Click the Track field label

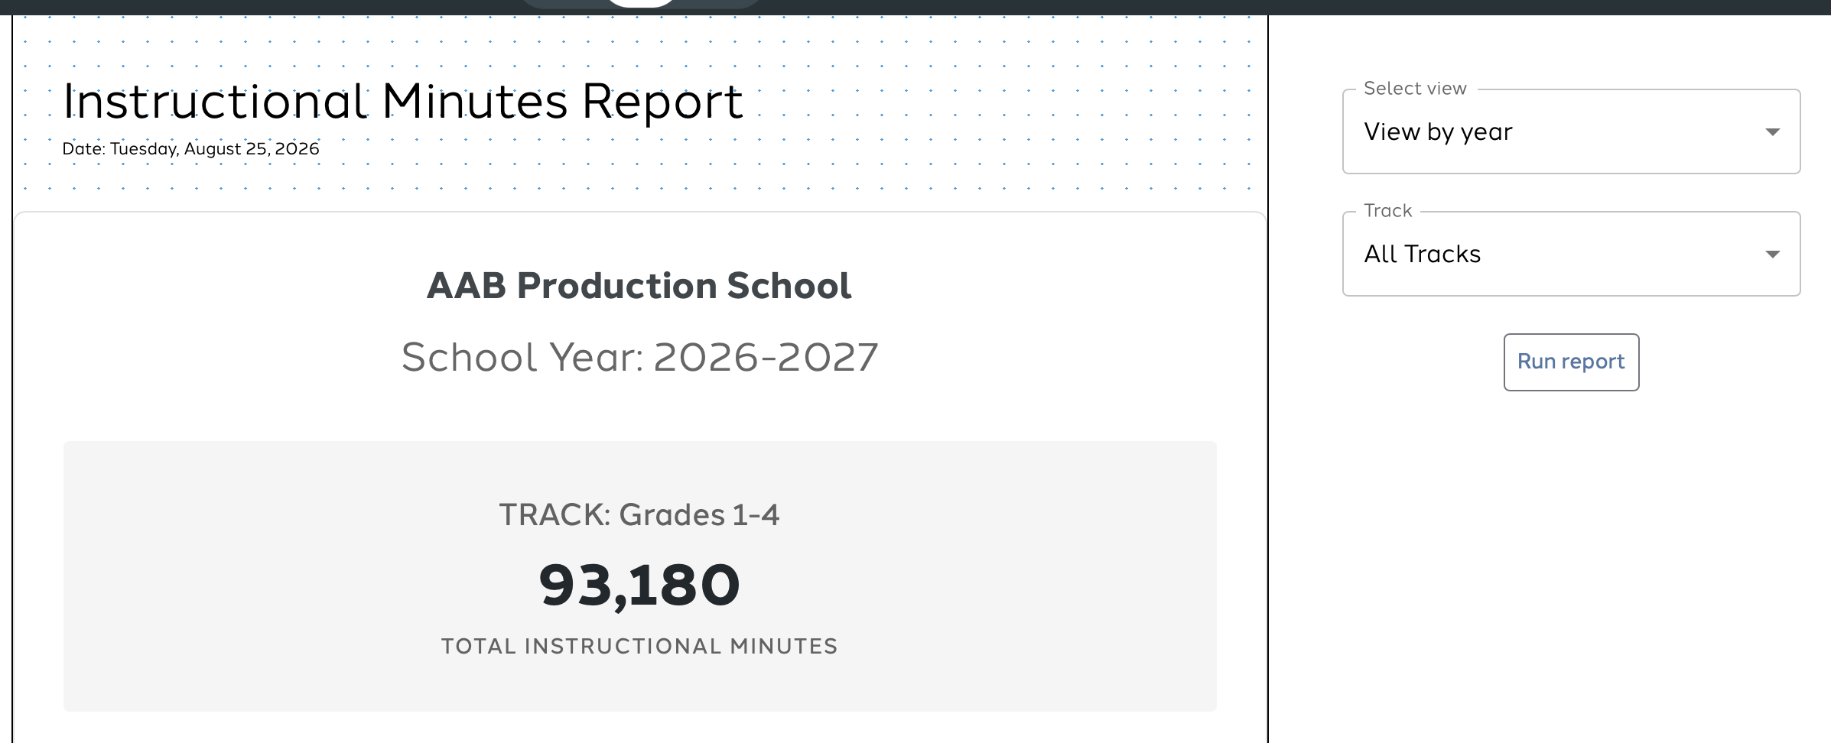tap(1387, 211)
